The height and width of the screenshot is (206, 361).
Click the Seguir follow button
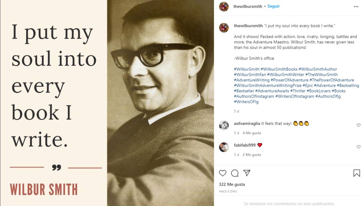(x=273, y=6)
